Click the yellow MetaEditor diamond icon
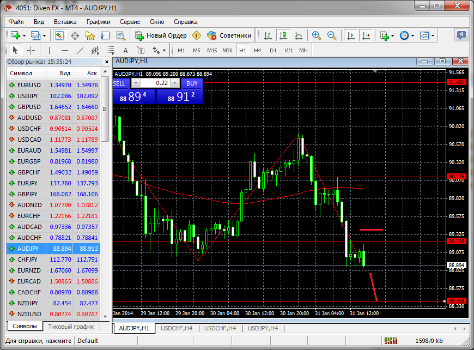Viewport: 474px width, 350px height. 197,35
